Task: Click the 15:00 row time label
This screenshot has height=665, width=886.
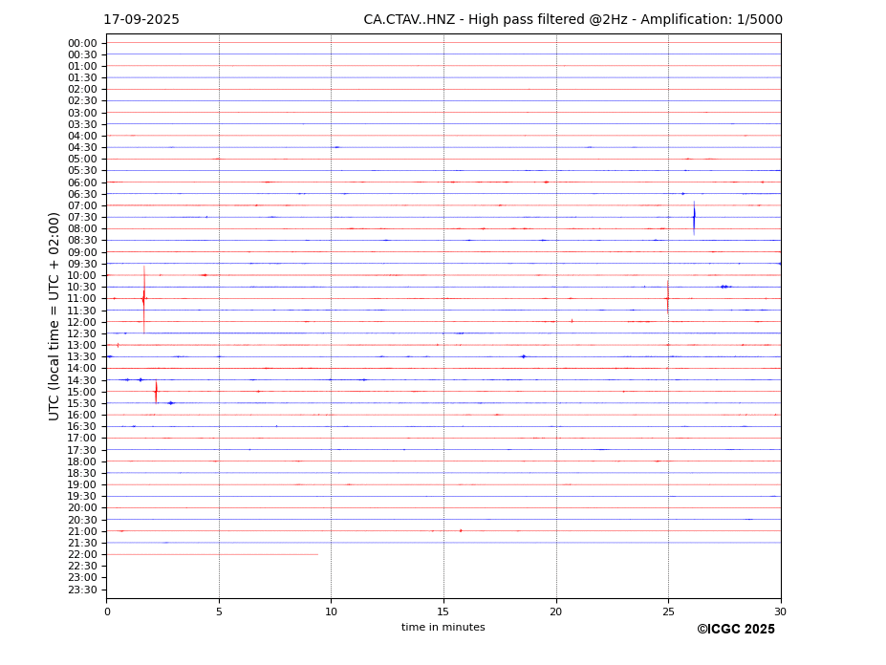Action: click(x=82, y=392)
